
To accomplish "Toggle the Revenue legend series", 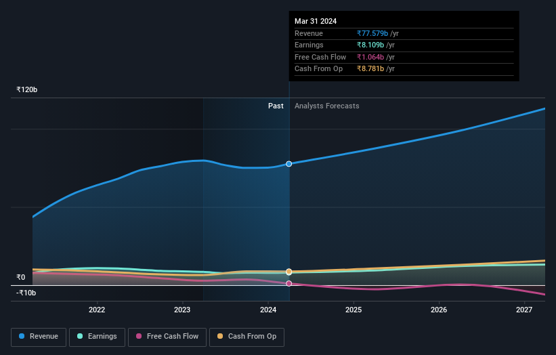I will pyautogui.click(x=39, y=337).
